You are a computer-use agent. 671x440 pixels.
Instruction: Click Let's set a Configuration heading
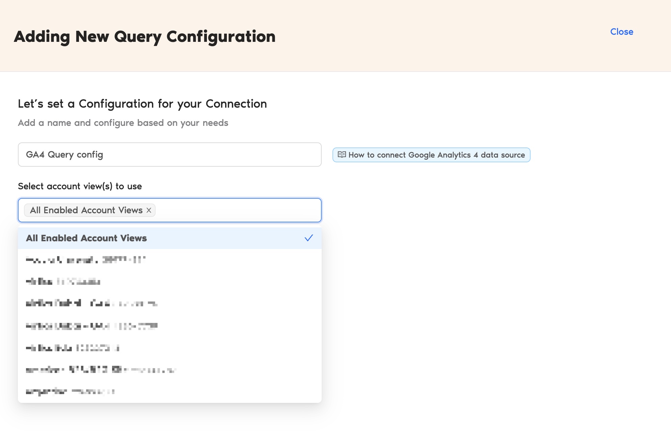[142, 104]
